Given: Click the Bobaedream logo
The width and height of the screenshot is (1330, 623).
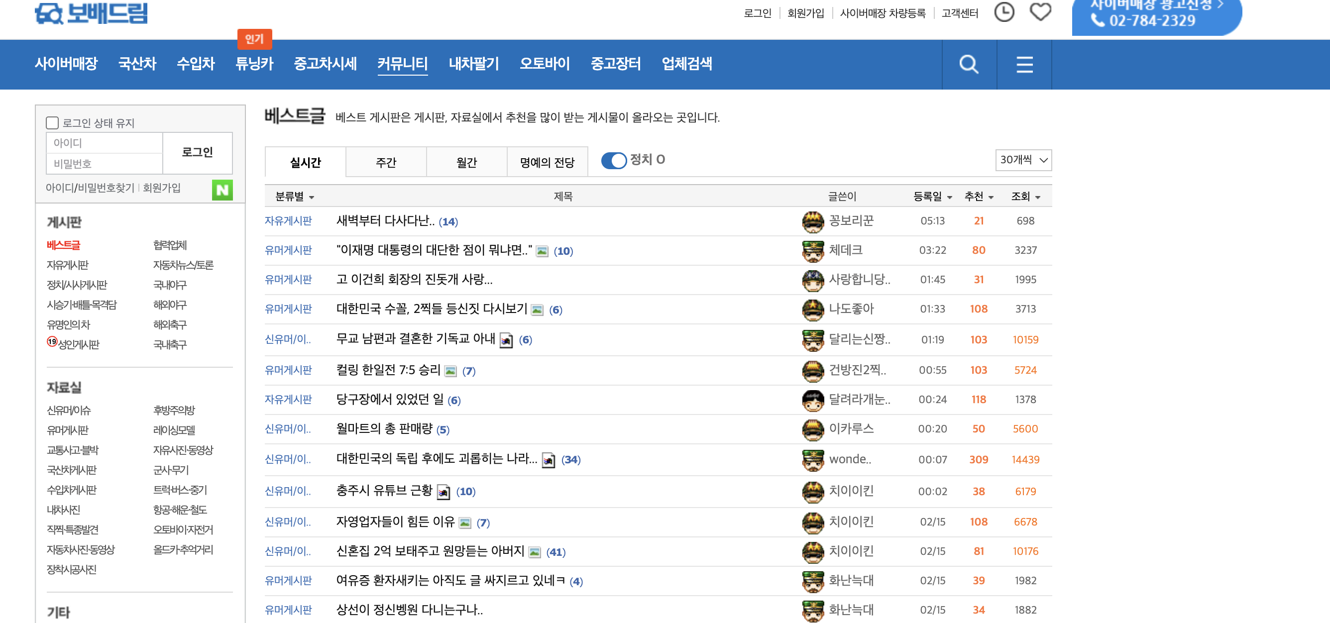Looking at the screenshot, I should pos(92,13).
